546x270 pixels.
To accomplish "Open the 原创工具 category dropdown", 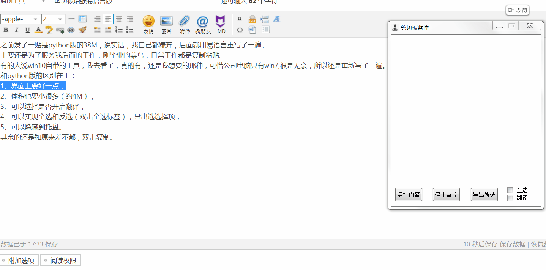I will pyautogui.click(x=24, y=2).
